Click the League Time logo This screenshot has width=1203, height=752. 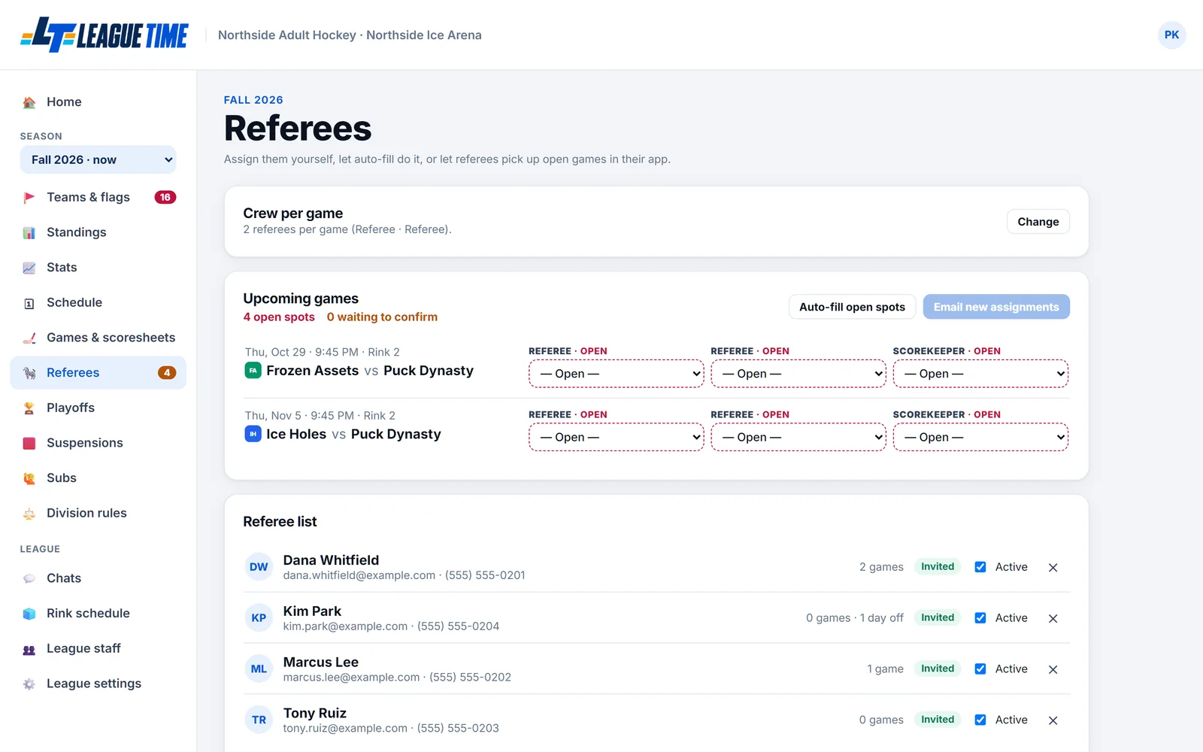104,35
